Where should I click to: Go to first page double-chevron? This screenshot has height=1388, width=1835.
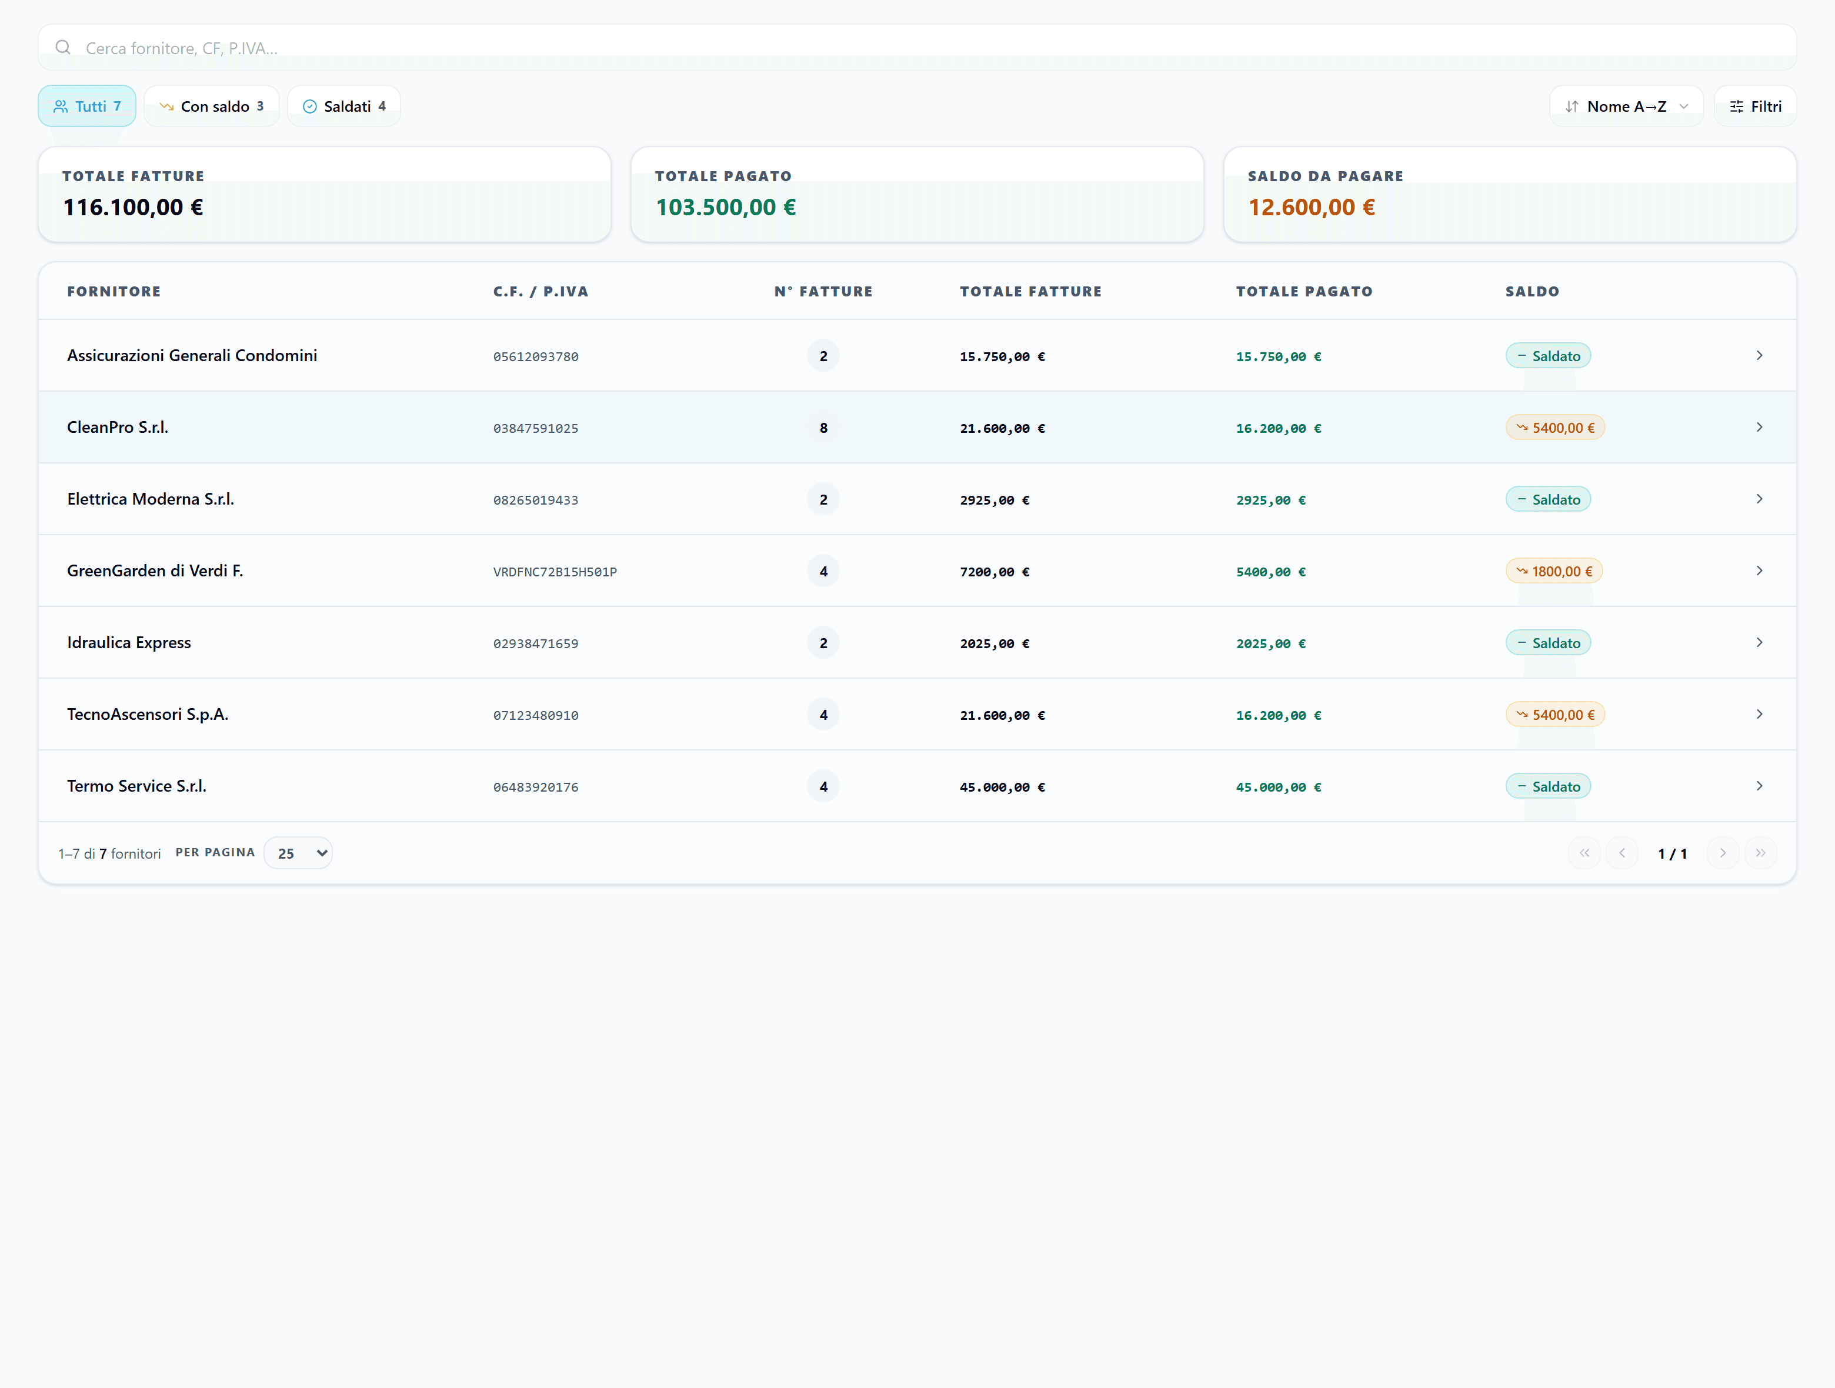[1584, 853]
